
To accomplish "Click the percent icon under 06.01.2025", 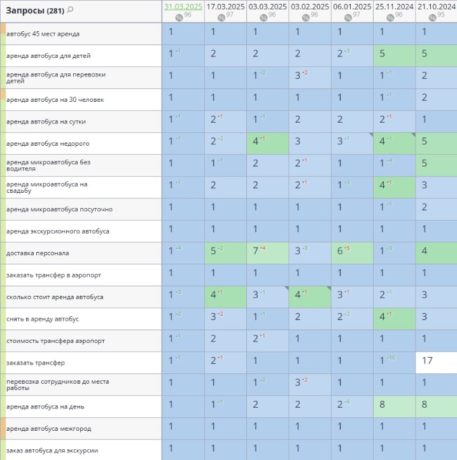I will point(348,16).
